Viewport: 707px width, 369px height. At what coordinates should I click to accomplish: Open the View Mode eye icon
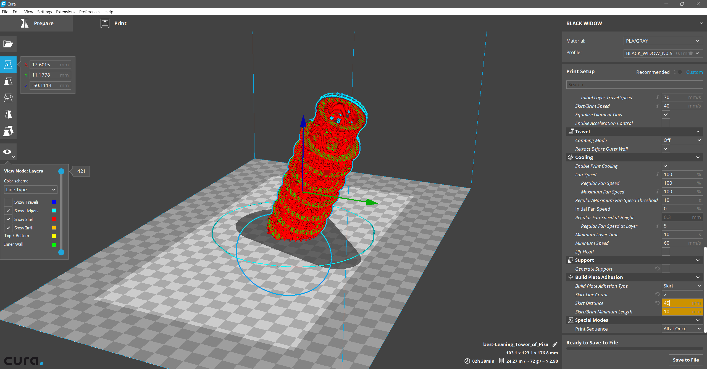8,152
